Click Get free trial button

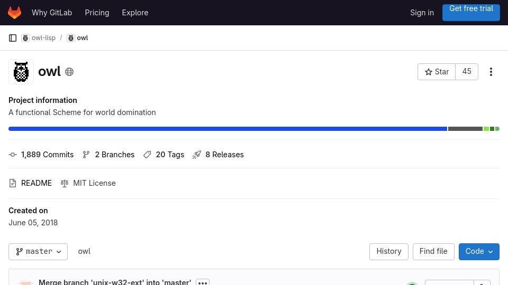pyautogui.click(x=471, y=12)
